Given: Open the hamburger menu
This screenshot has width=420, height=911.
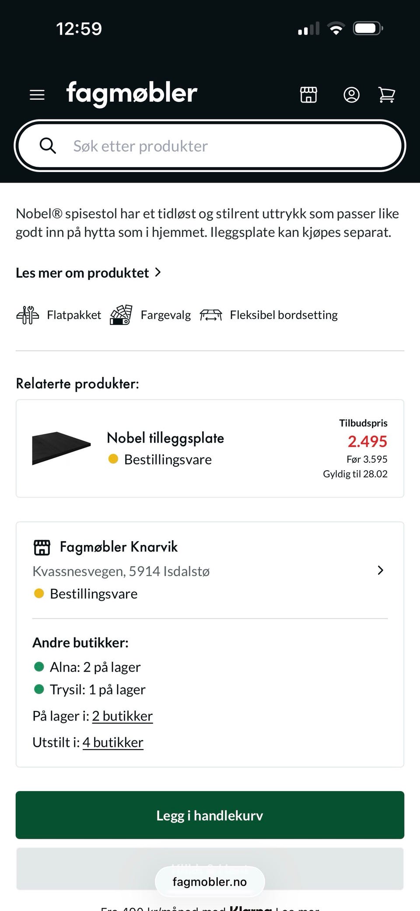Looking at the screenshot, I should click(37, 94).
